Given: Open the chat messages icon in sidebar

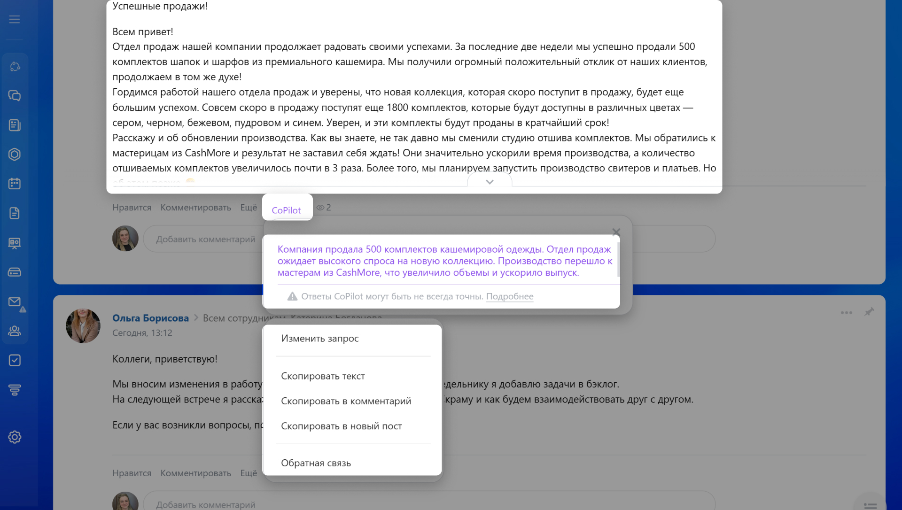Looking at the screenshot, I should [x=15, y=96].
